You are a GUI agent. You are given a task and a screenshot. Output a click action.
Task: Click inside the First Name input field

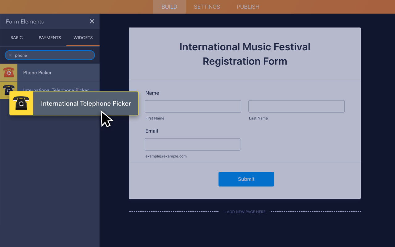pos(193,106)
